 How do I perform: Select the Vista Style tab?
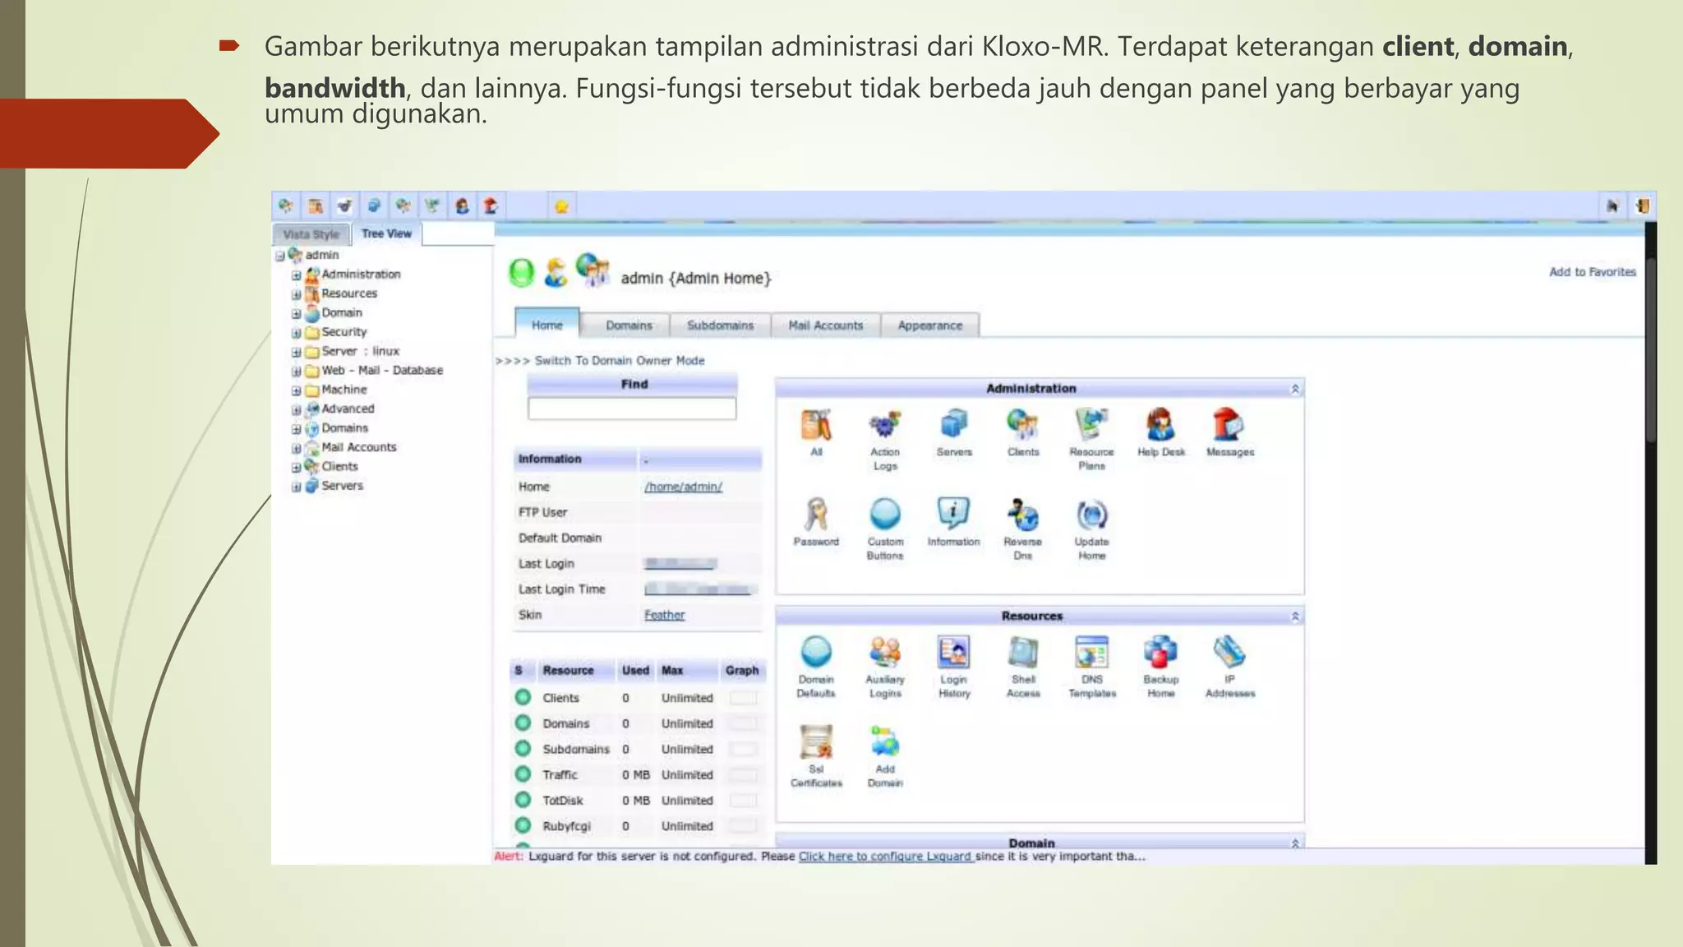coord(311,234)
